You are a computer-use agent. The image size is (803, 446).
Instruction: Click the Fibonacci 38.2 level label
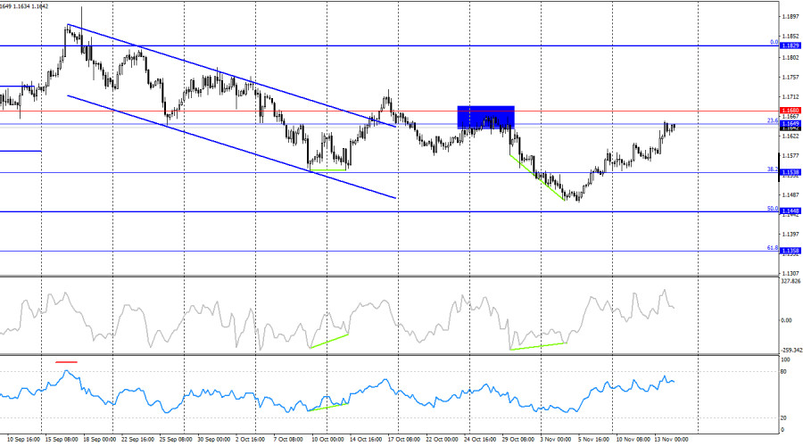(773, 169)
